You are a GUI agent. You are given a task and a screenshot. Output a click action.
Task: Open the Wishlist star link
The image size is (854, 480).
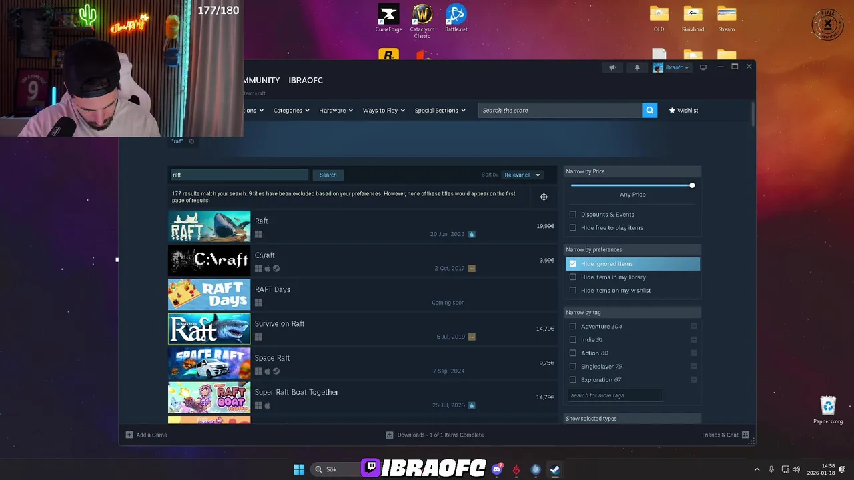(683, 111)
